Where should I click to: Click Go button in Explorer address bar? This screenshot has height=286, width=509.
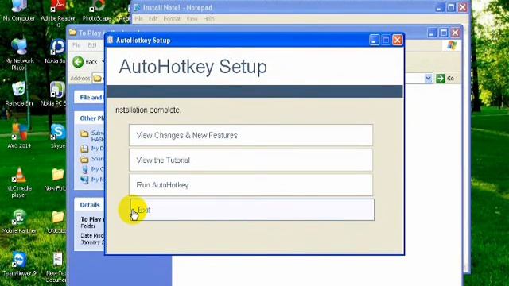point(445,78)
